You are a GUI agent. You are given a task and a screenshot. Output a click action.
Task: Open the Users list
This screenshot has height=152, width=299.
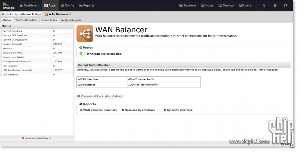pos(245,5)
